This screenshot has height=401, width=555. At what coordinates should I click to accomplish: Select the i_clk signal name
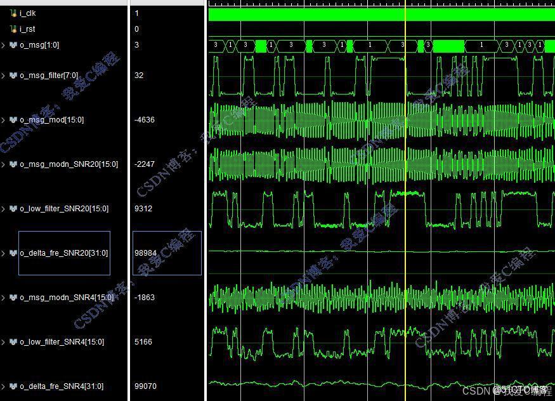pos(28,13)
